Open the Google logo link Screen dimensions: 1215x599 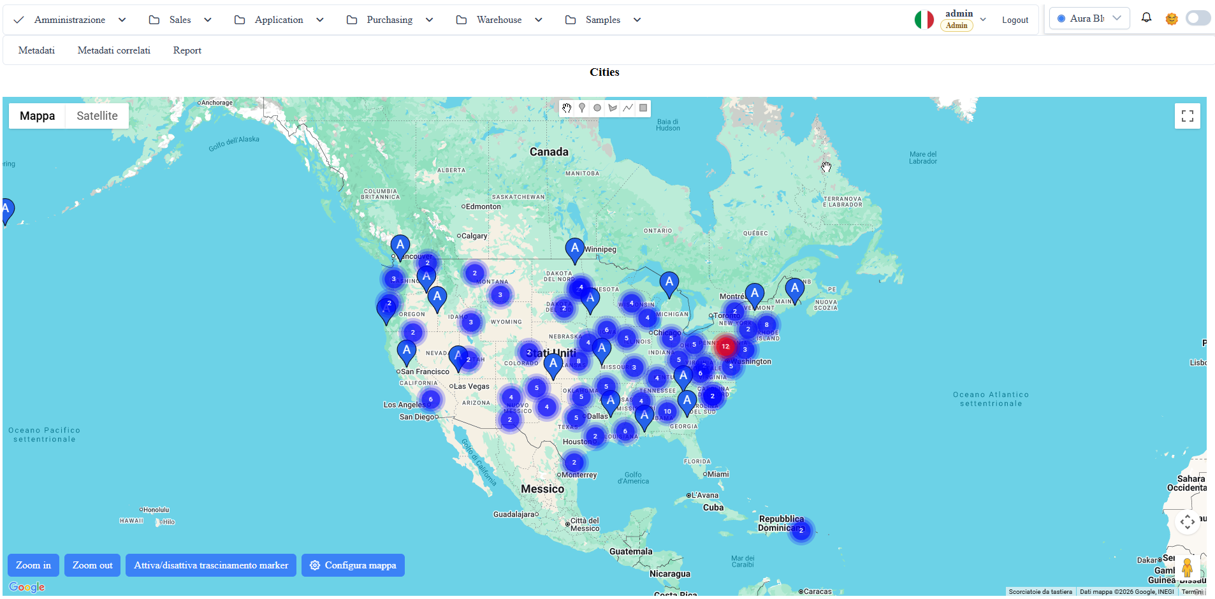tap(27, 587)
